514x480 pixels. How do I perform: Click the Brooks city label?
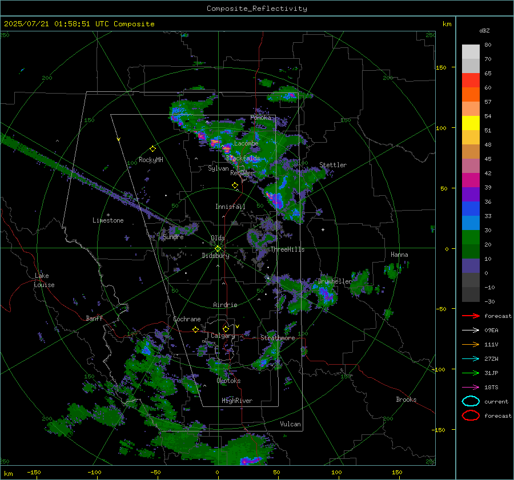[x=406, y=400]
